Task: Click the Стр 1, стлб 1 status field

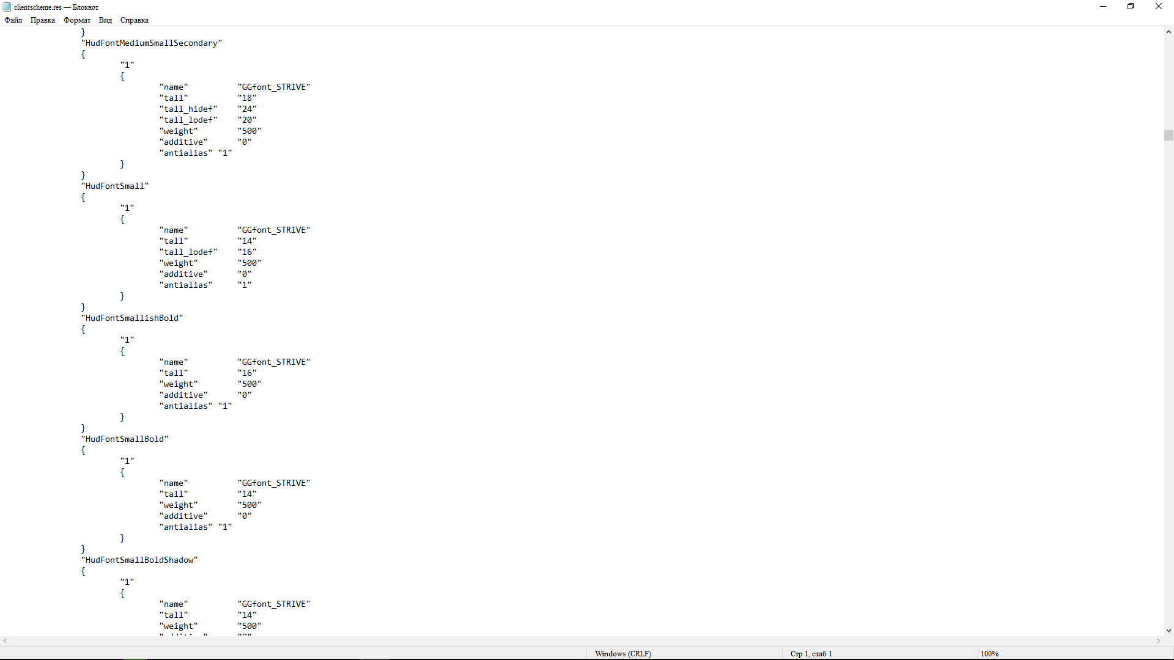Action: [810, 653]
